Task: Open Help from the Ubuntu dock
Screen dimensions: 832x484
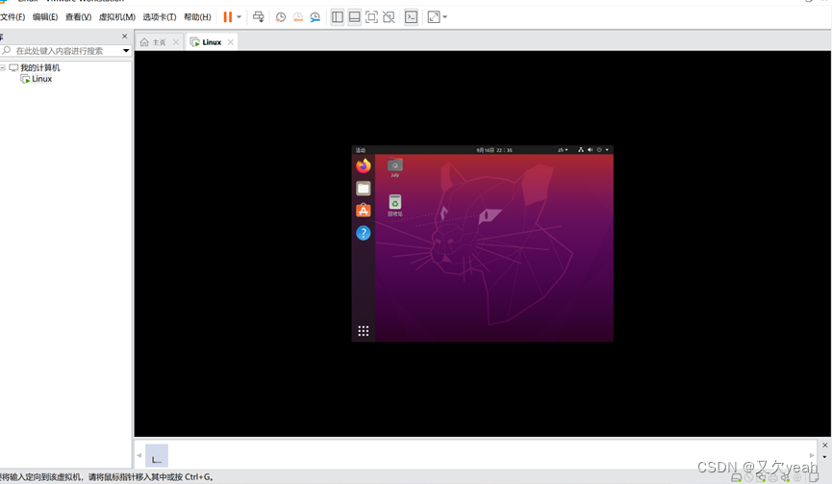Action: [364, 233]
